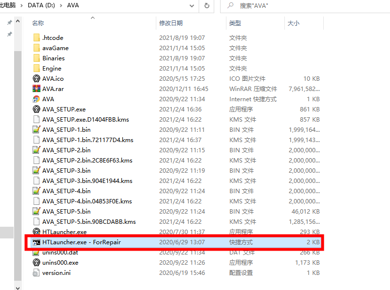The height and width of the screenshot is (290, 390).
Task: Click the navigation pane scrollbar thumb
Action: point(18,166)
